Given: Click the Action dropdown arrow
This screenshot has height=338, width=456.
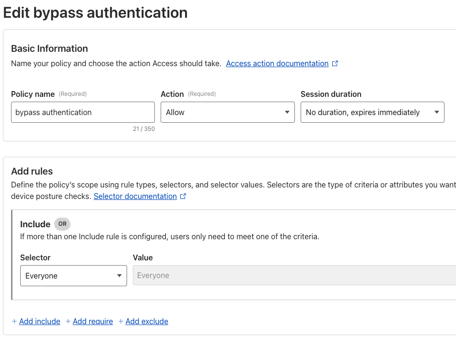Looking at the screenshot, I should 287,112.
